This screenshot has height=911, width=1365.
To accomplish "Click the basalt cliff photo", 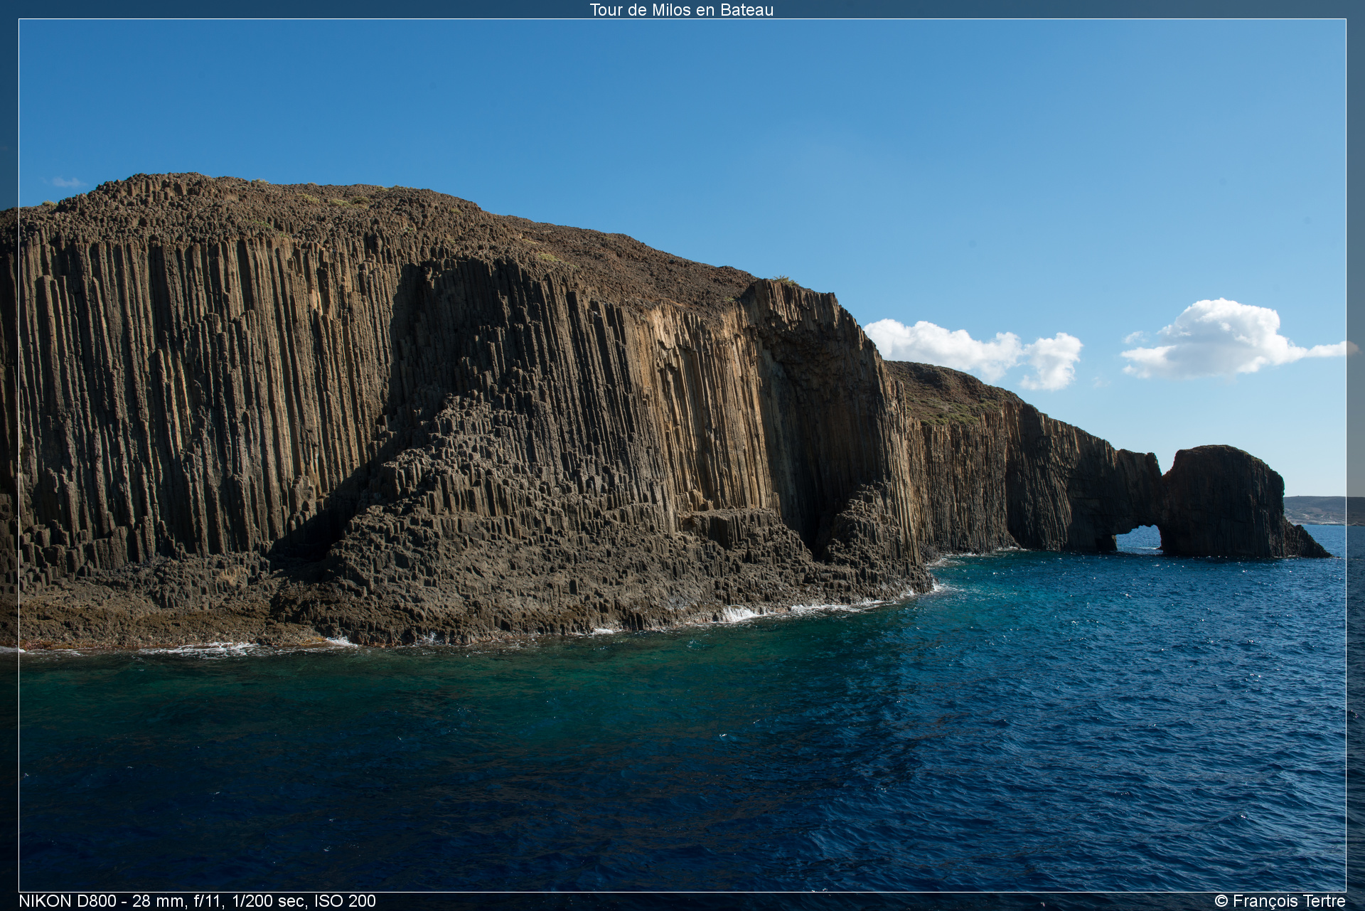I will 682,455.
